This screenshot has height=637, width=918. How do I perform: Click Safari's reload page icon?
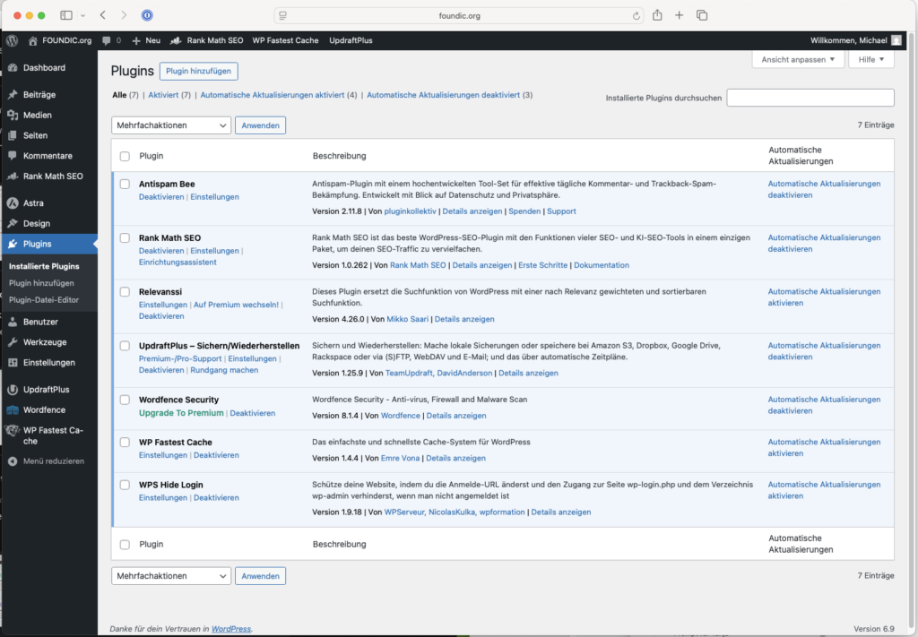[x=637, y=15]
